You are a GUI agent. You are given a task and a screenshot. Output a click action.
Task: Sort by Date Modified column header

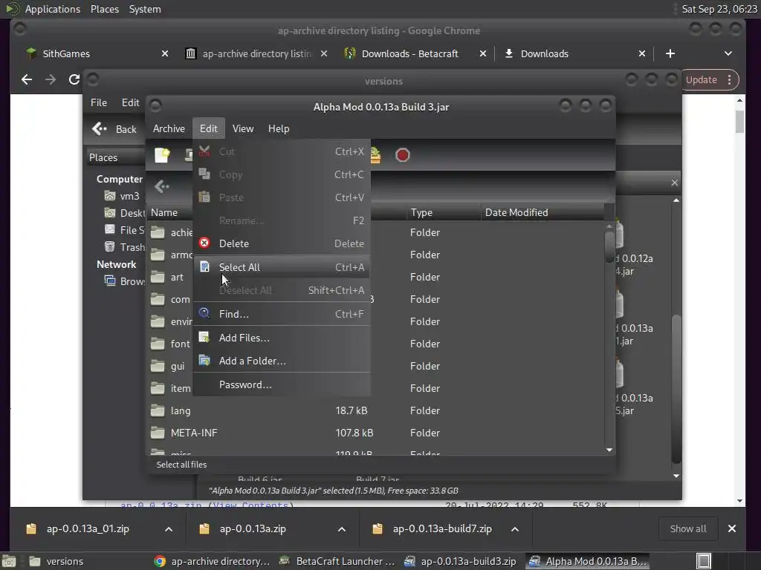click(x=543, y=212)
